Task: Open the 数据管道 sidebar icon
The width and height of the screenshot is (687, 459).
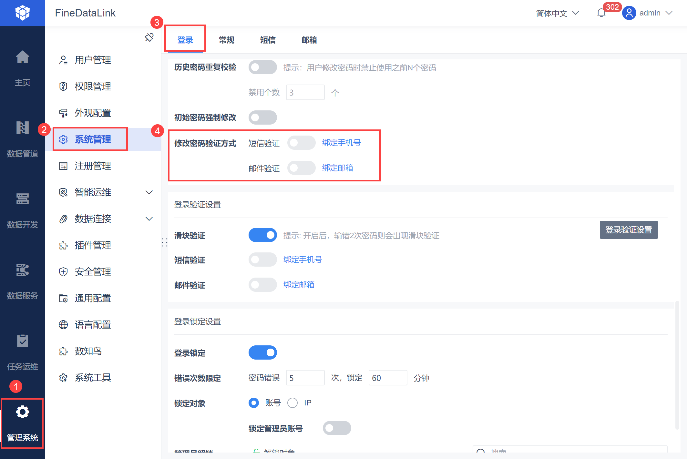Action: click(x=22, y=128)
